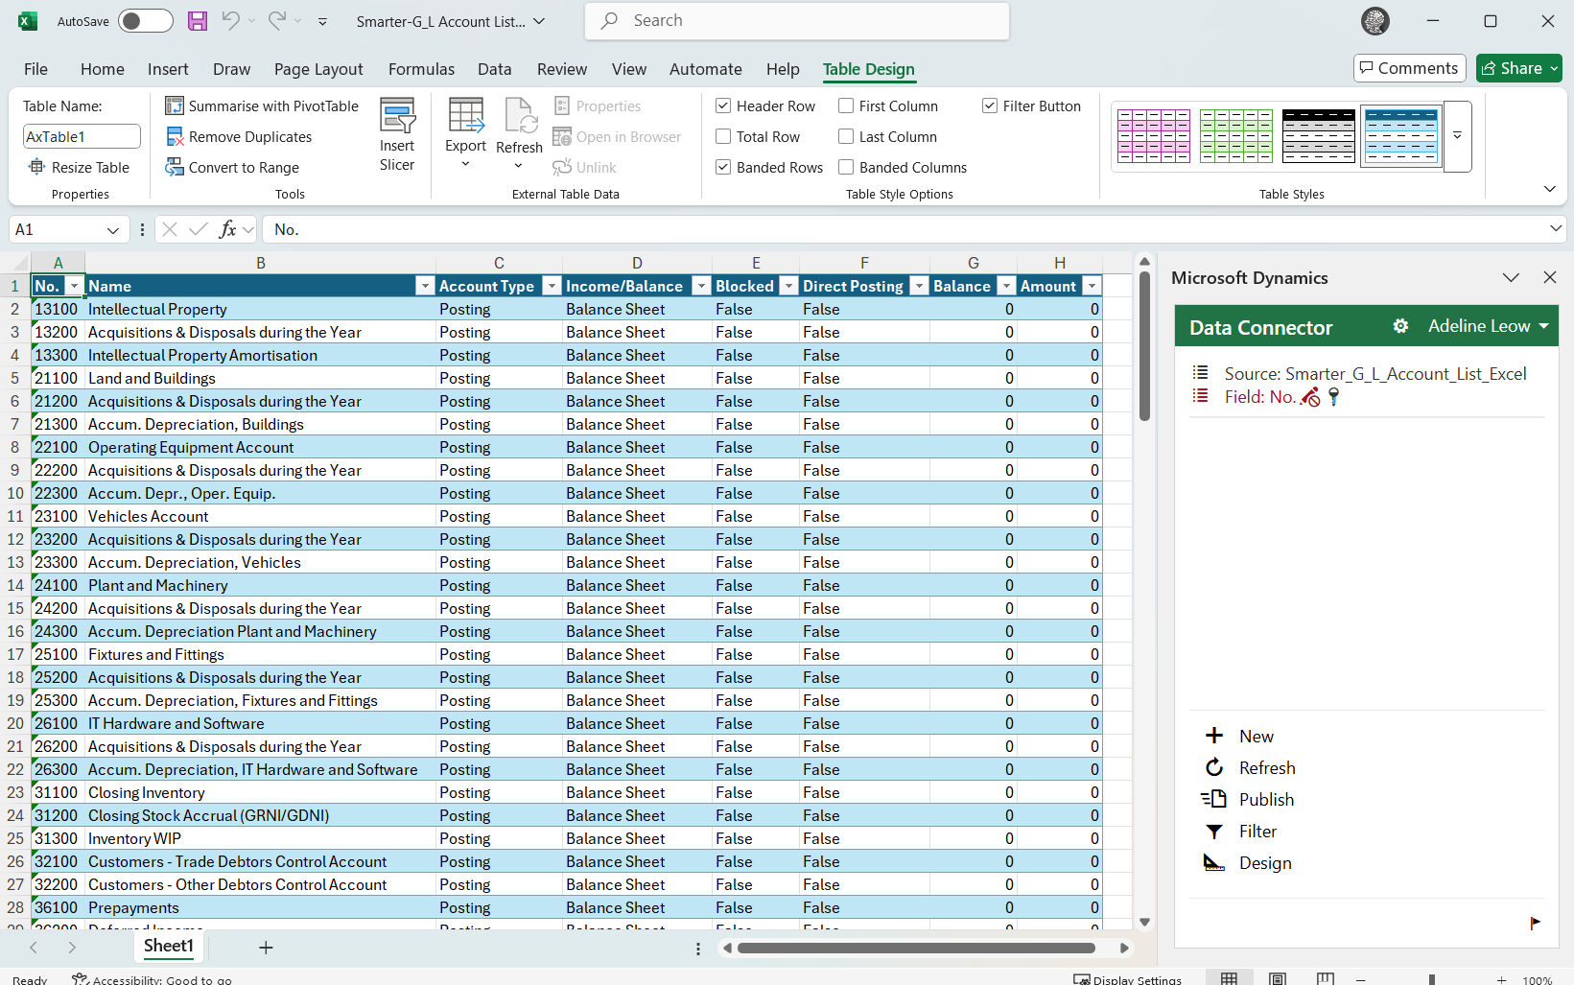
Task: Click the vertical scrollbar down arrow
Action: (x=1144, y=923)
